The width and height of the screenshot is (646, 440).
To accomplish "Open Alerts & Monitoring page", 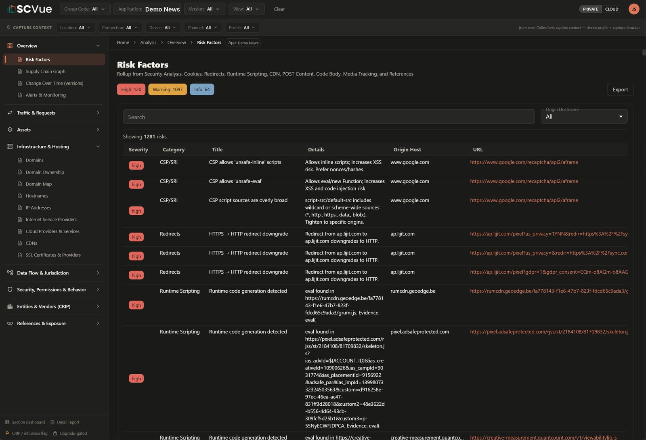I will (46, 95).
